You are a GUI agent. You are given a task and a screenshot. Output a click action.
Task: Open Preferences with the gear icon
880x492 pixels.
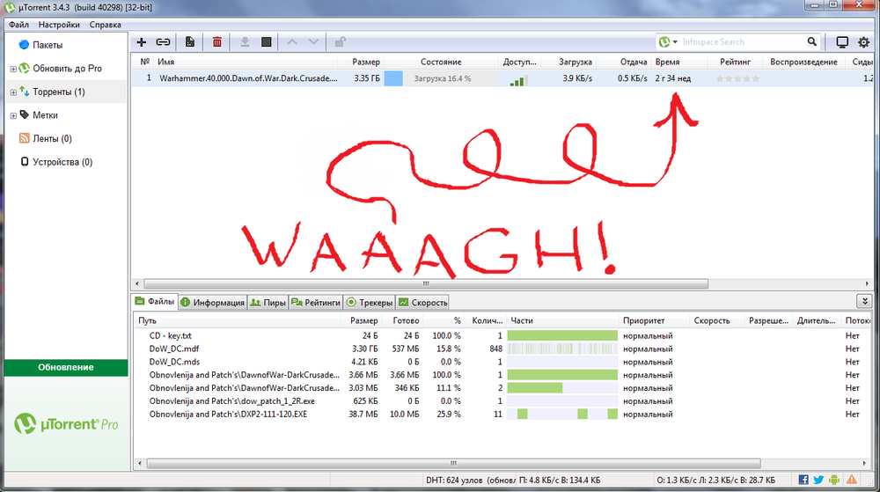pyautogui.click(x=863, y=41)
